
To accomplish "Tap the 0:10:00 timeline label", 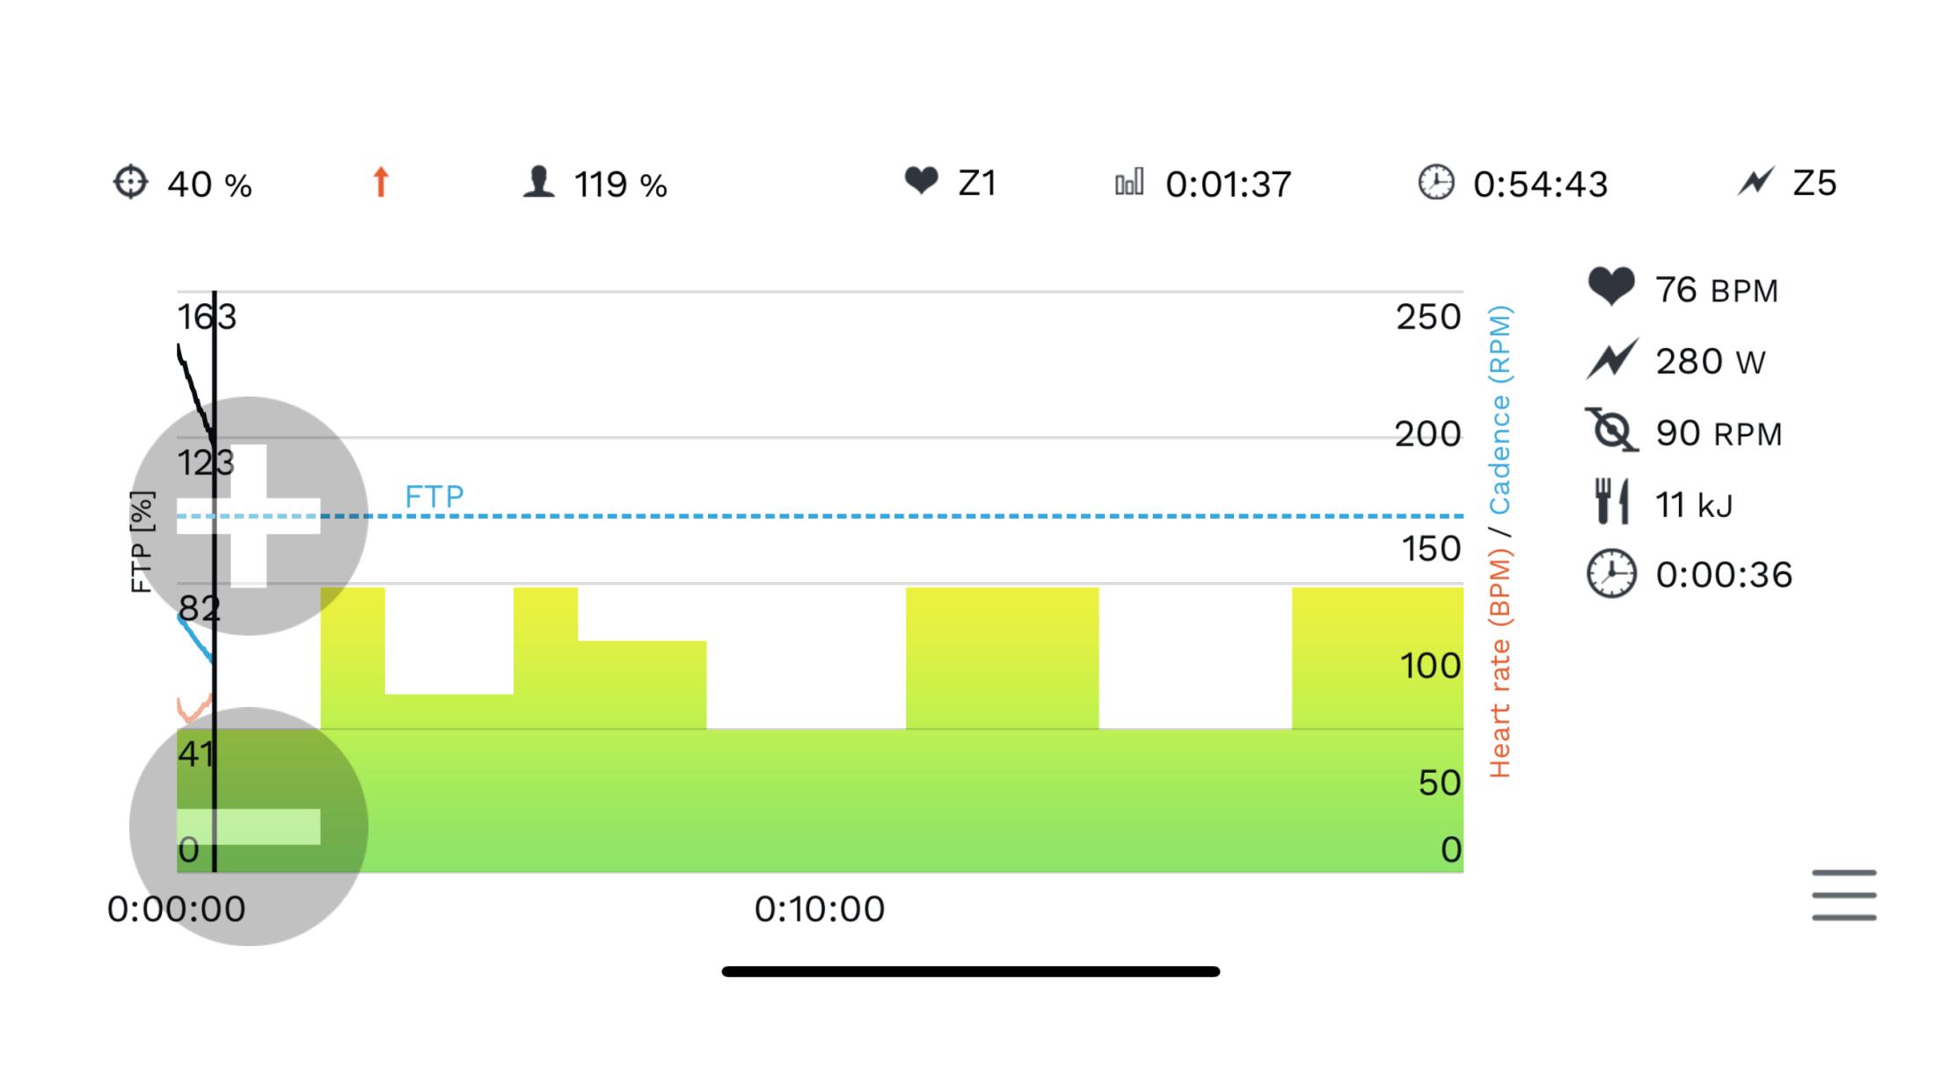I will click(820, 909).
